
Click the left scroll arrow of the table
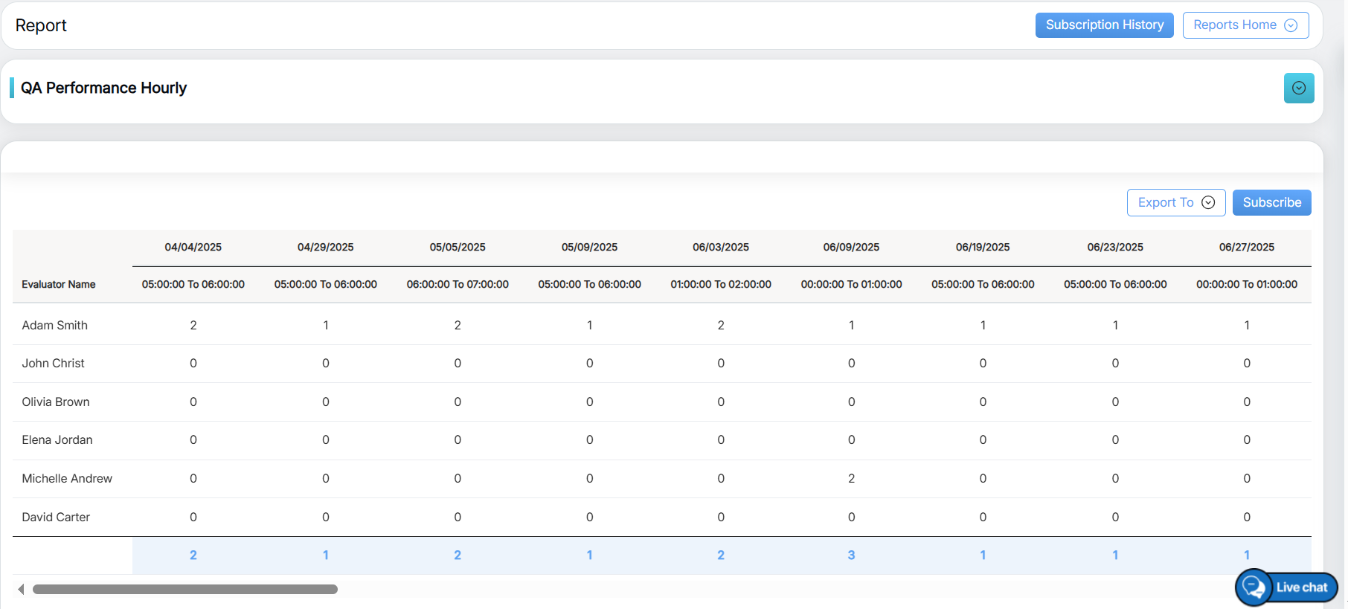[x=21, y=590]
